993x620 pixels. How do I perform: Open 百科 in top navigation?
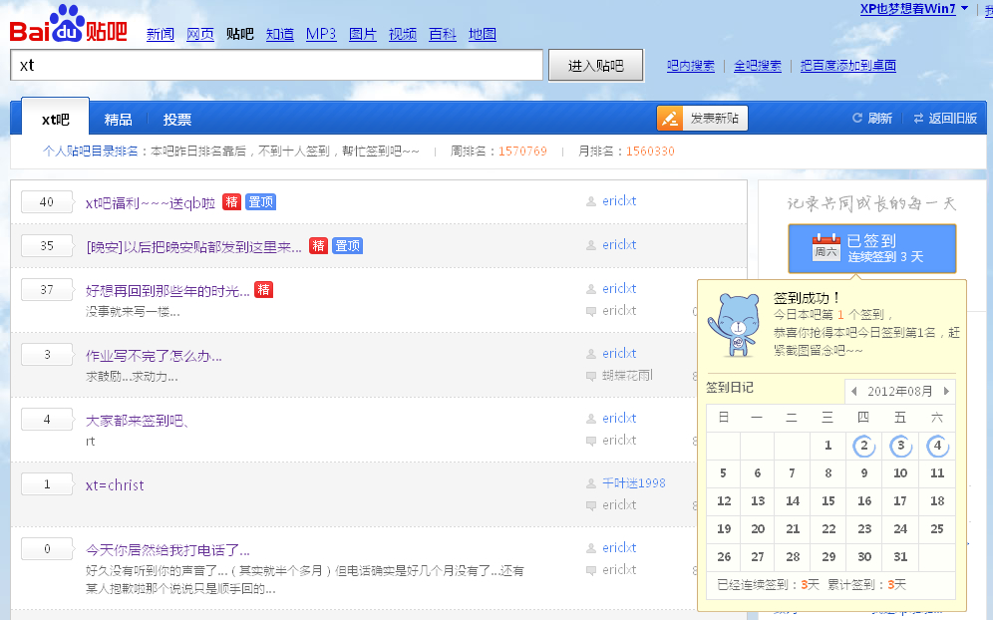443,34
